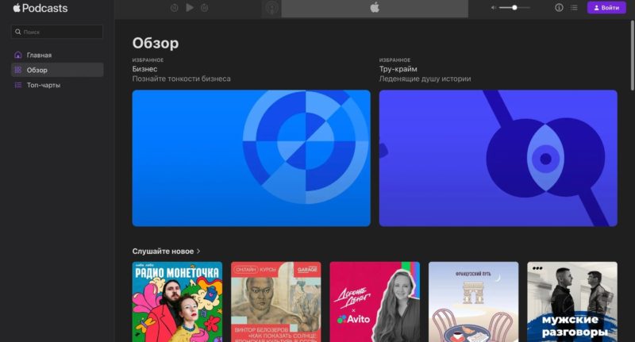Click the podcast artwork placeholder icon
The image size is (635, 342).
click(271, 9)
